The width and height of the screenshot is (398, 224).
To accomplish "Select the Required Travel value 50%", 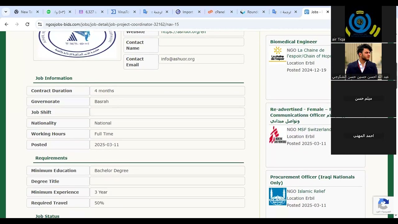I will click(99, 203).
